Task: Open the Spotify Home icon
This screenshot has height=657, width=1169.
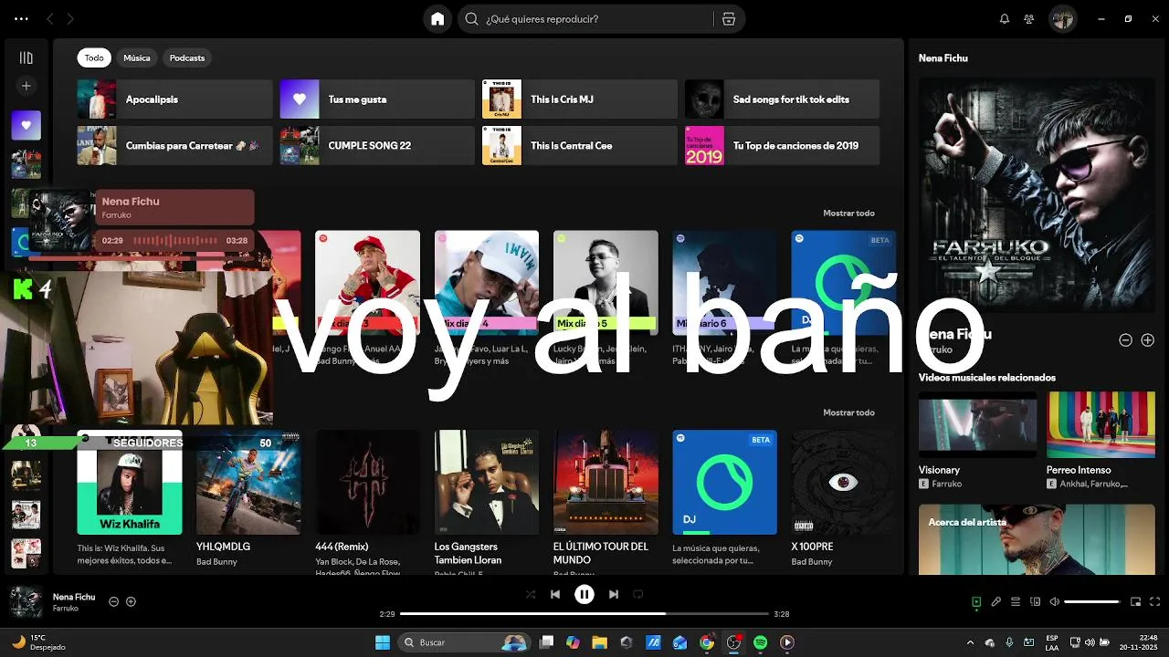Action: (x=437, y=19)
